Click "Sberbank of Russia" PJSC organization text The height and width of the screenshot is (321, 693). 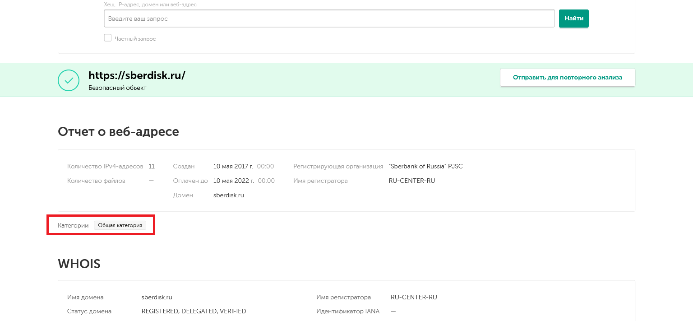point(426,167)
